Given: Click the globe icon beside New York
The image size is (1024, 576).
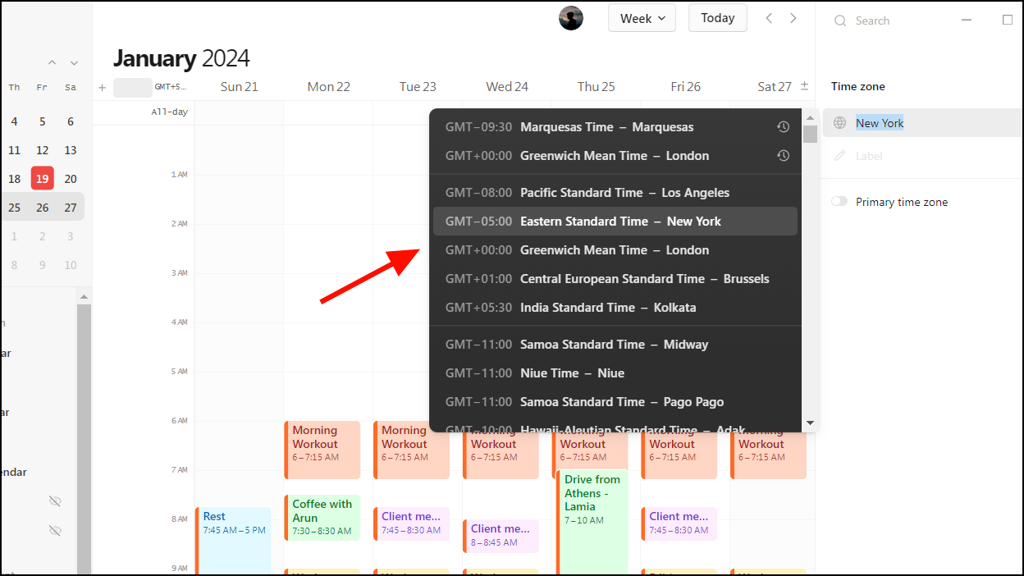Looking at the screenshot, I should coord(839,122).
